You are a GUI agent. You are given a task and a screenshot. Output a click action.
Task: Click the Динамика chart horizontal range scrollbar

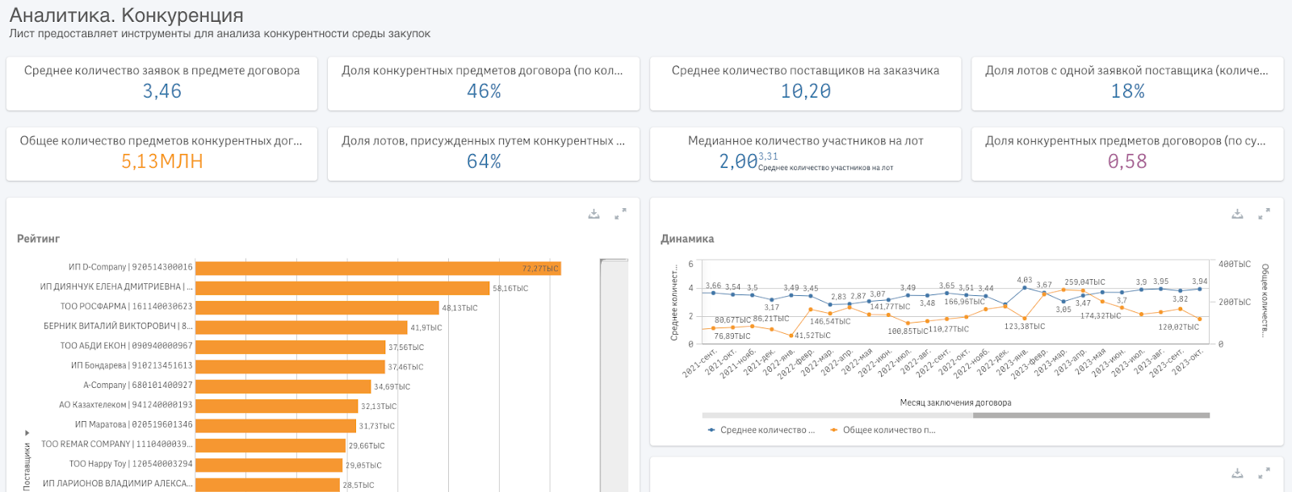(1091, 415)
